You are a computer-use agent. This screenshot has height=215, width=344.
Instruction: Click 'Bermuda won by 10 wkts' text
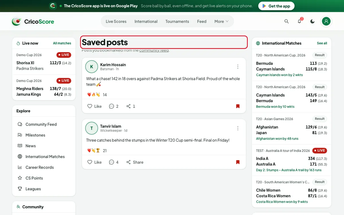coord(275,107)
